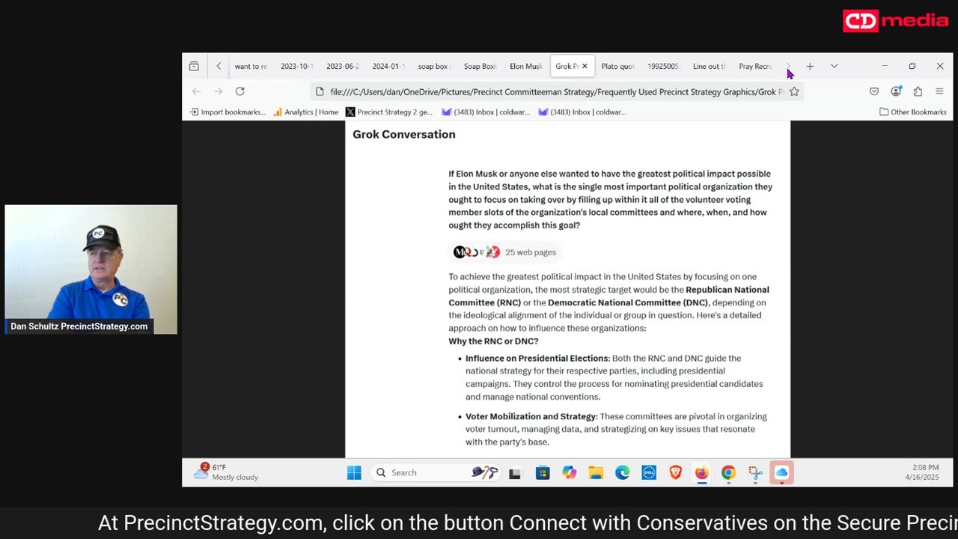The image size is (958, 539).
Task: Go forward with the browser forward arrow
Action: pyautogui.click(x=218, y=91)
